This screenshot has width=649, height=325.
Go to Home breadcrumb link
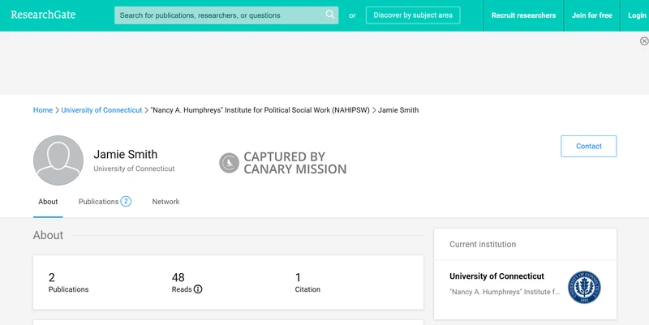(43, 110)
